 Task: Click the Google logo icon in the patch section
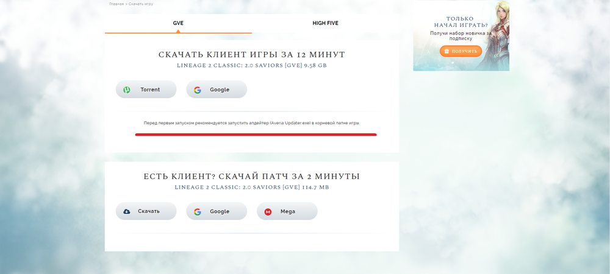(197, 211)
